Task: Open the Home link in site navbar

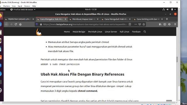Action: (x=67, y=32)
